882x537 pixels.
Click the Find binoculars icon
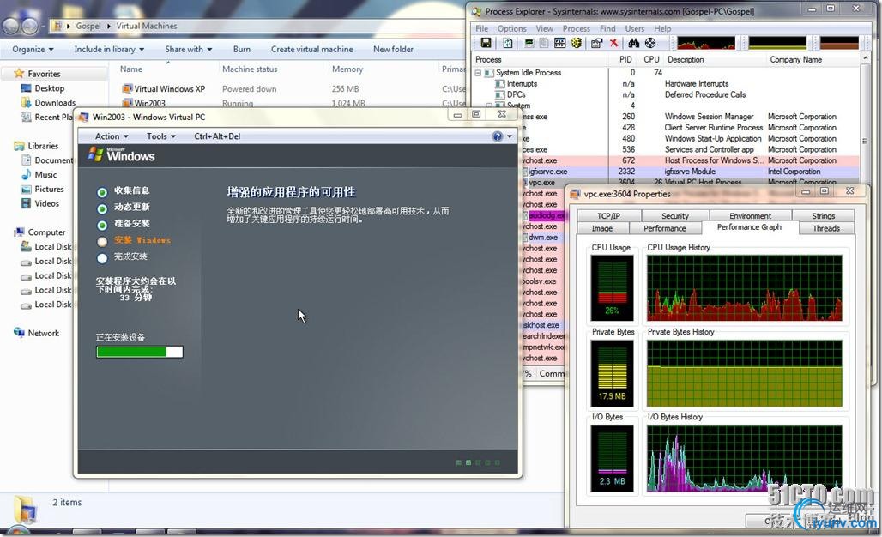[633, 43]
